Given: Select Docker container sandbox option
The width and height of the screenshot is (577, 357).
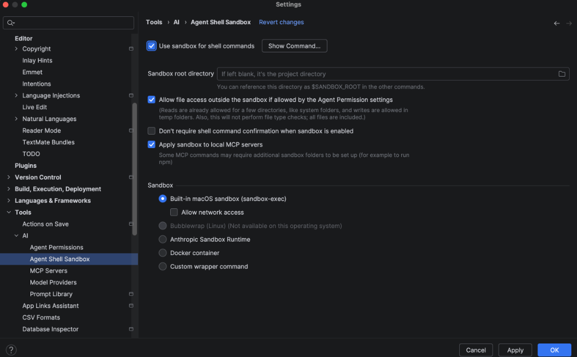Looking at the screenshot, I should point(163,253).
